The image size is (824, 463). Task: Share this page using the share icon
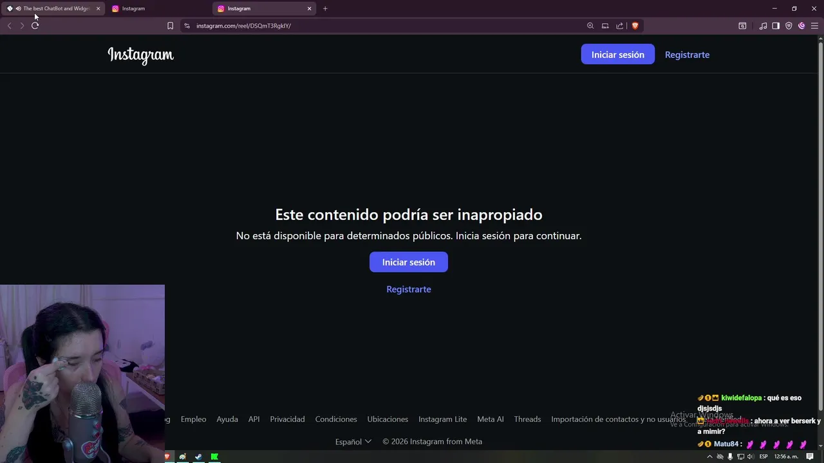(x=619, y=26)
